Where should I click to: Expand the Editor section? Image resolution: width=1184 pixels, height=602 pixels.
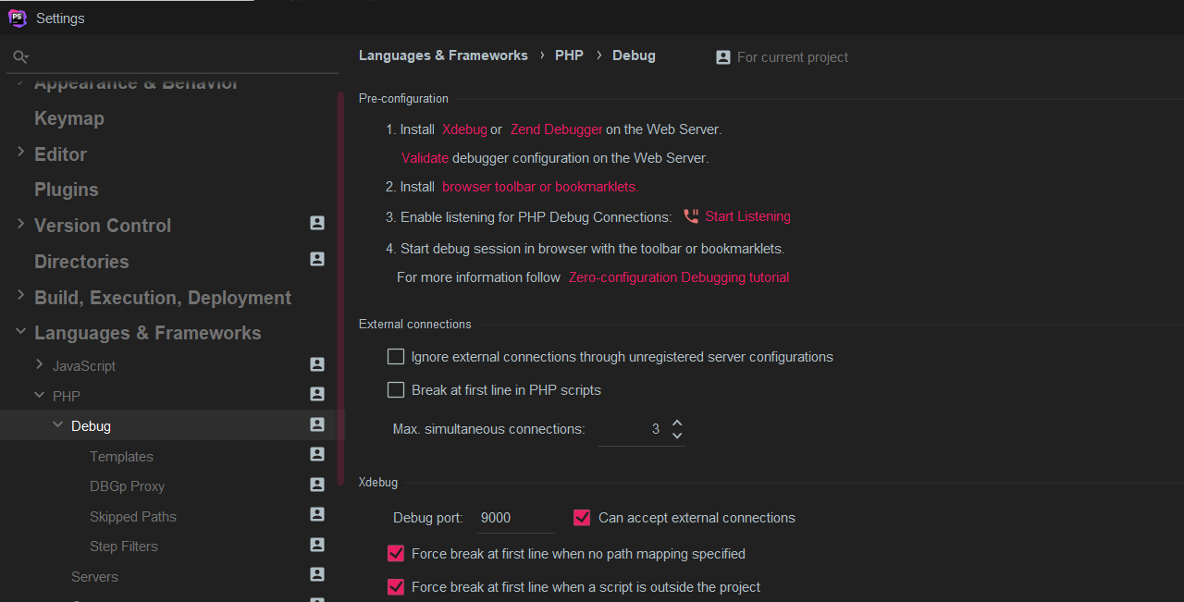tap(19, 154)
